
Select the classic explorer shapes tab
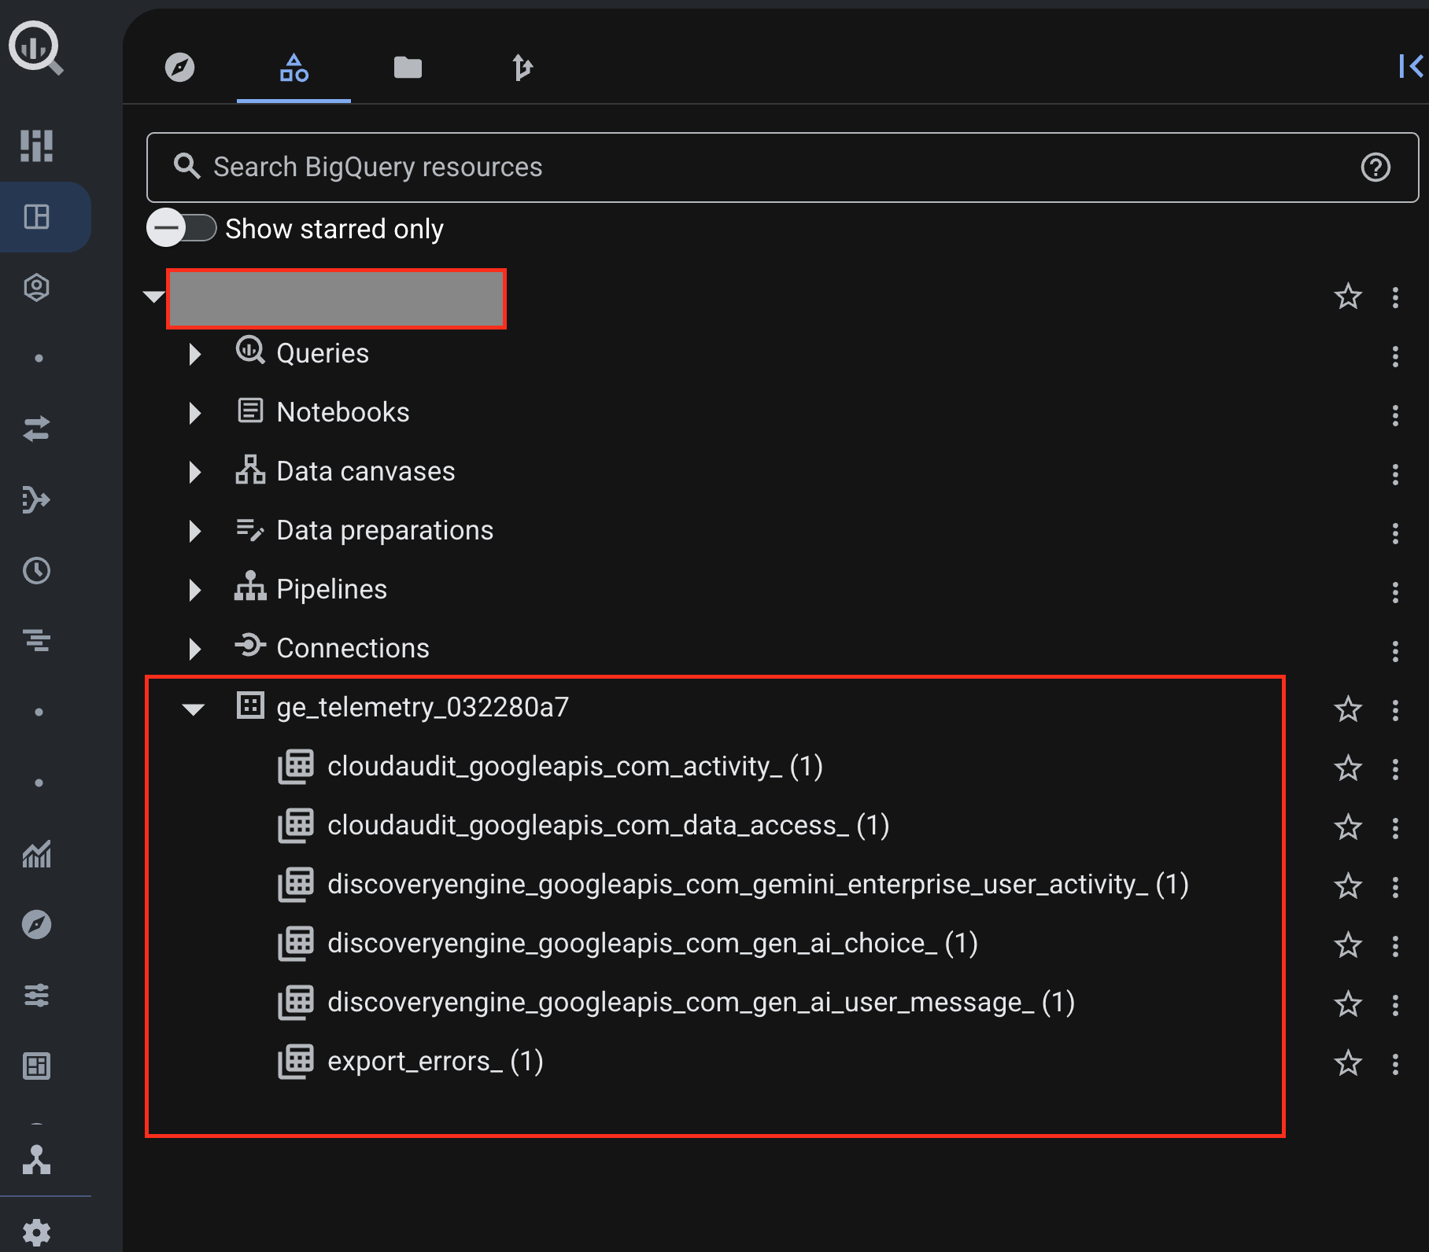pos(294,68)
